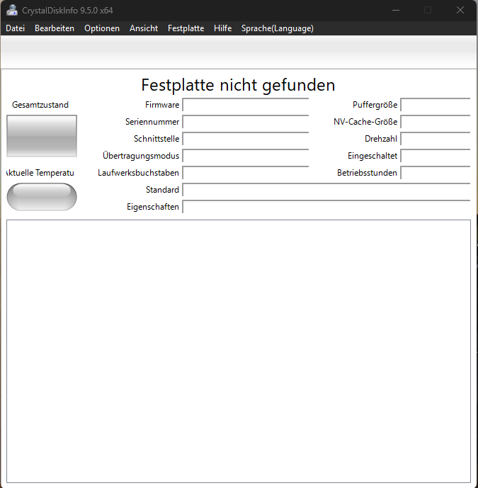
Task: Open the Bearbeiten menu
Action: click(55, 28)
